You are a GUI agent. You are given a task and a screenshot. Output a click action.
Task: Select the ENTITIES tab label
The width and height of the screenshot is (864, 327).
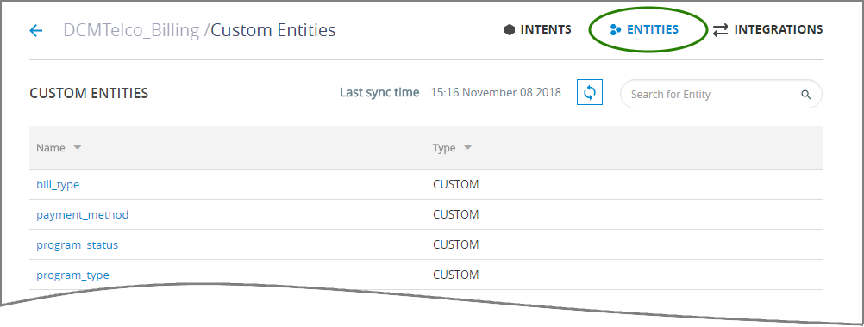coord(653,29)
